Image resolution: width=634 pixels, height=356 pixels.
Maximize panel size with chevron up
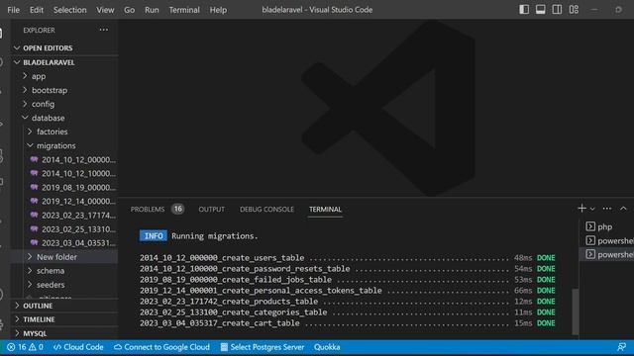[x=623, y=209]
